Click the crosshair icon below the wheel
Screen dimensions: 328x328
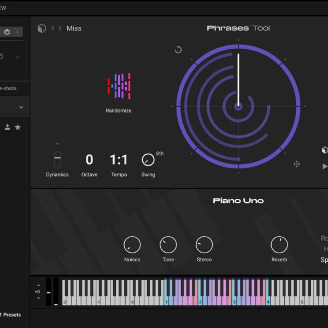point(297,164)
